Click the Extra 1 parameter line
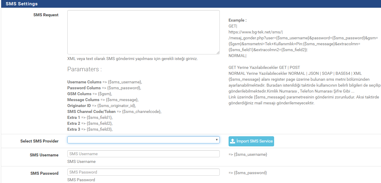This screenshot has width=381, height=183. (90, 117)
